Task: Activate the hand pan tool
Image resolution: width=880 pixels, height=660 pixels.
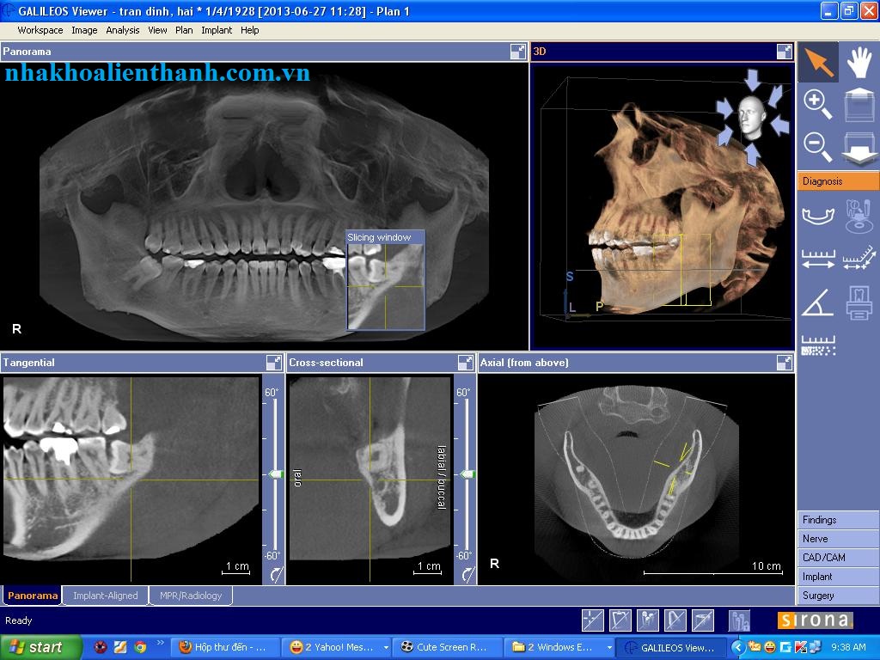Action: click(x=859, y=62)
